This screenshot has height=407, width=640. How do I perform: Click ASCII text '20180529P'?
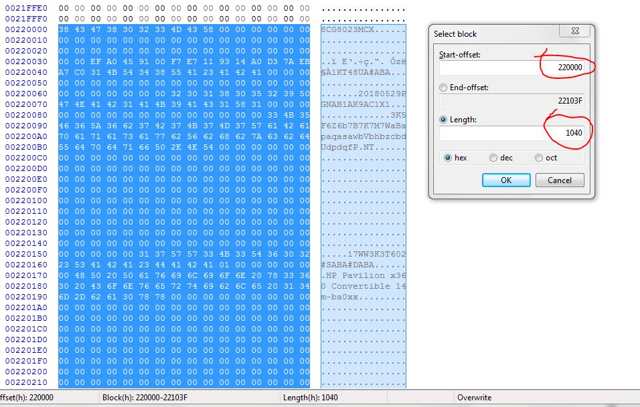coord(382,94)
